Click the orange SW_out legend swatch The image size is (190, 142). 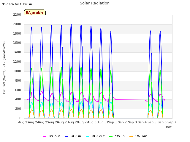coord(131,137)
